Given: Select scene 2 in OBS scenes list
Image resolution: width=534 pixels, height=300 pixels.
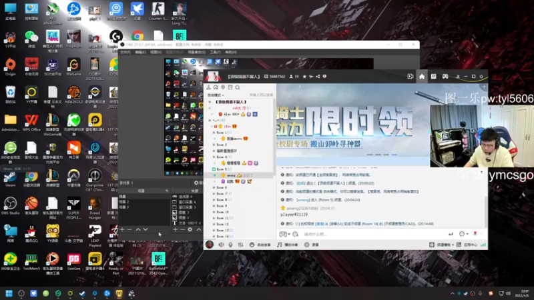Looking at the screenshot, I should (x=144, y=202).
